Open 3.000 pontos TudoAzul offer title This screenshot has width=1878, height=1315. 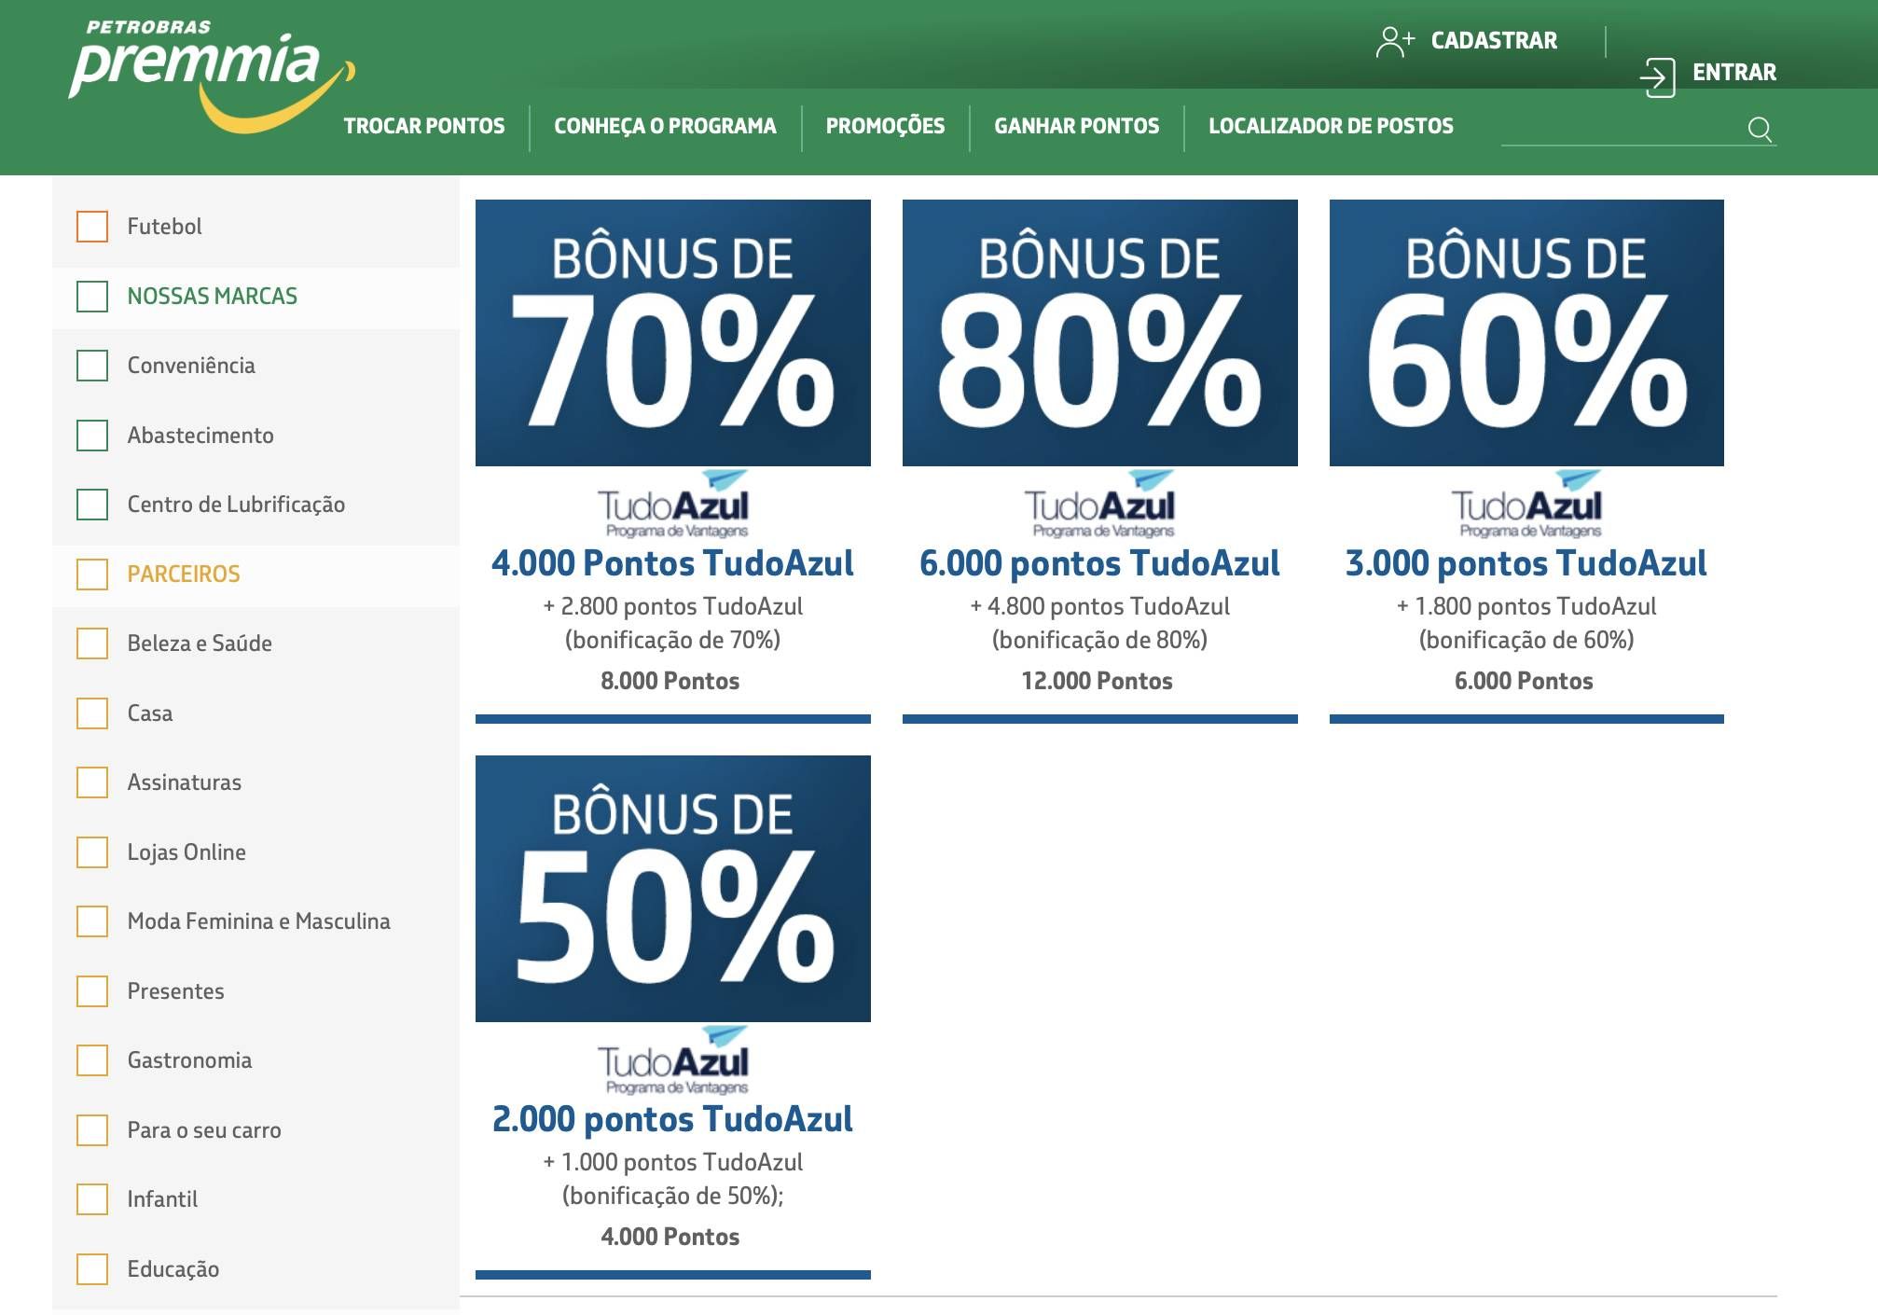point(1526,563)
